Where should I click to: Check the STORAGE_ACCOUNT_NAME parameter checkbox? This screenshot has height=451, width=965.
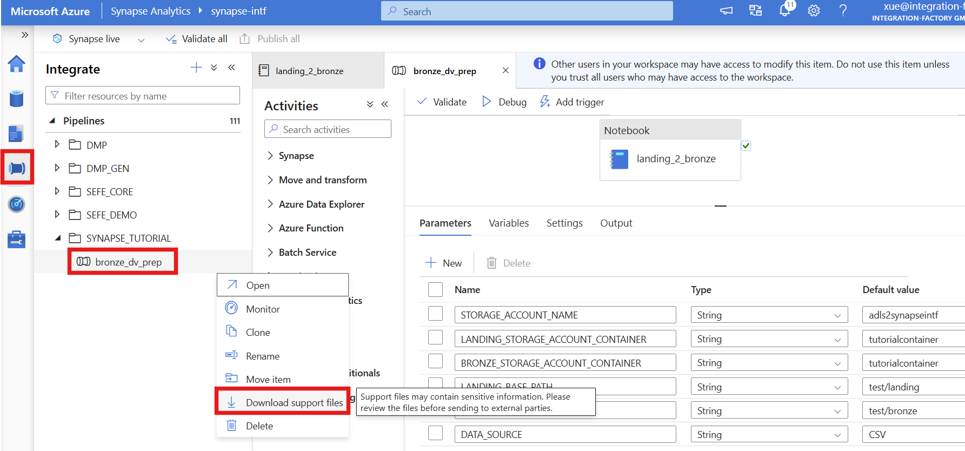pos(435,314)
